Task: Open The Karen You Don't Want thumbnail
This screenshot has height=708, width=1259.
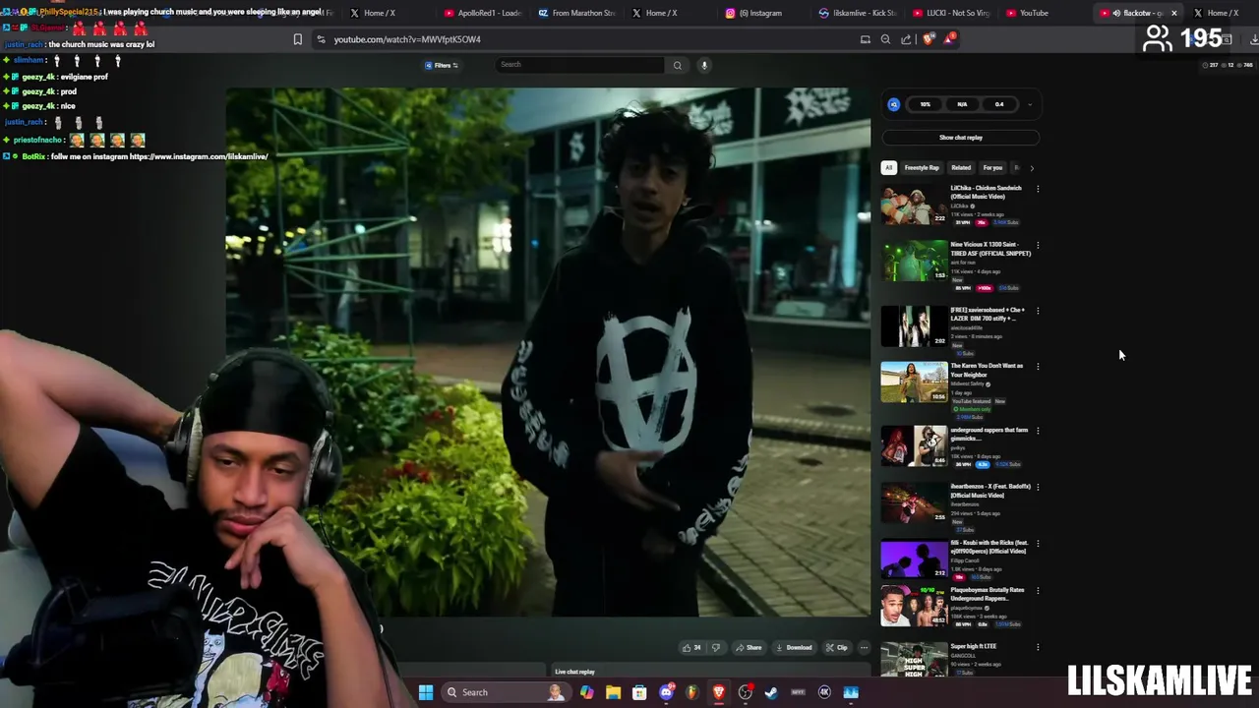Action: click(x=914, y=383)
